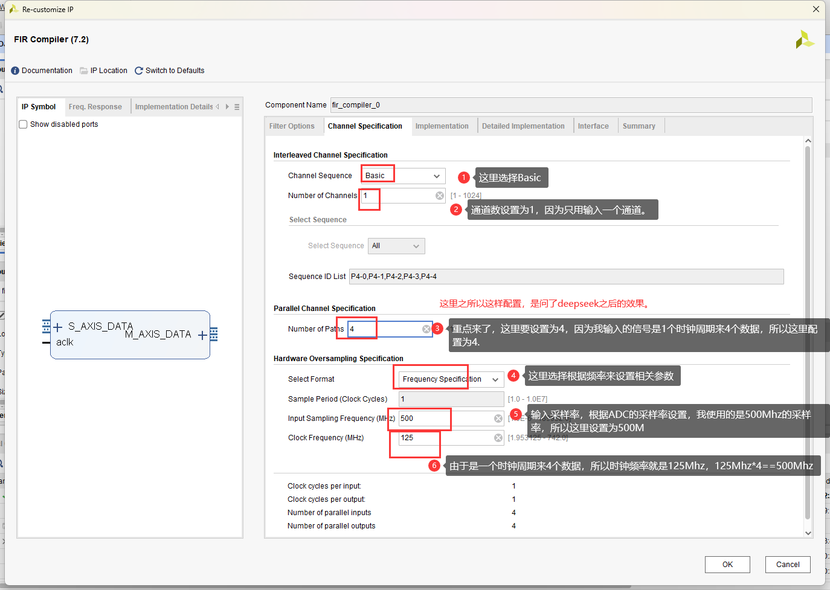The image size is (830, 590).
Task: Click the Clock Frequency input field
Action: [451, 438]
